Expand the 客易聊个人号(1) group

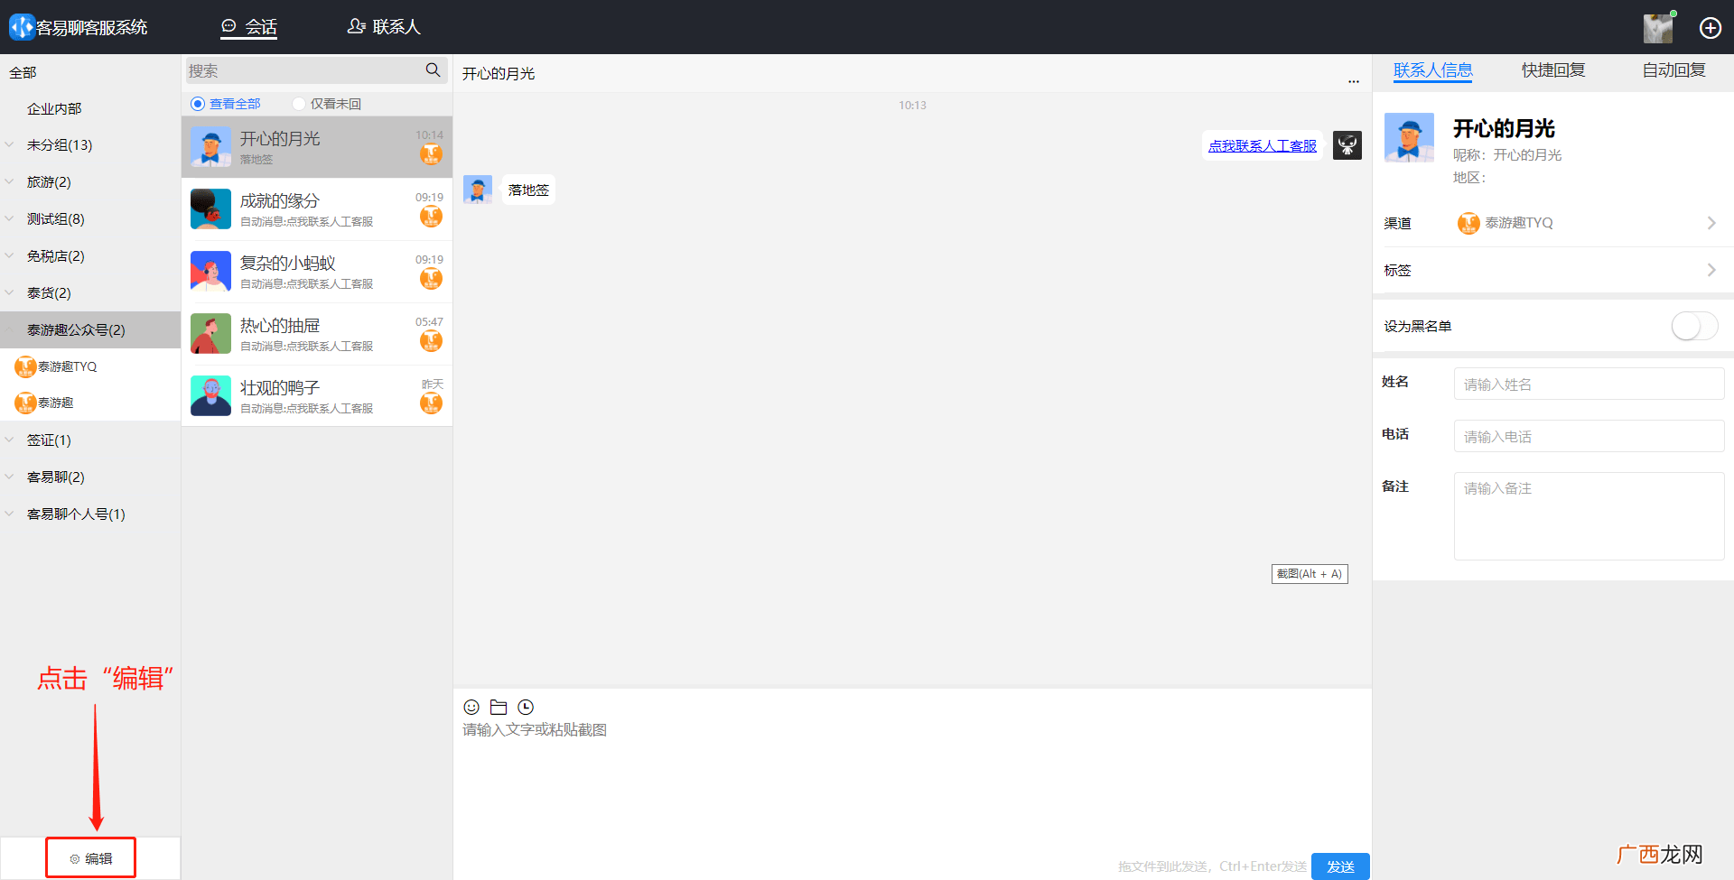tap(90, 514)
